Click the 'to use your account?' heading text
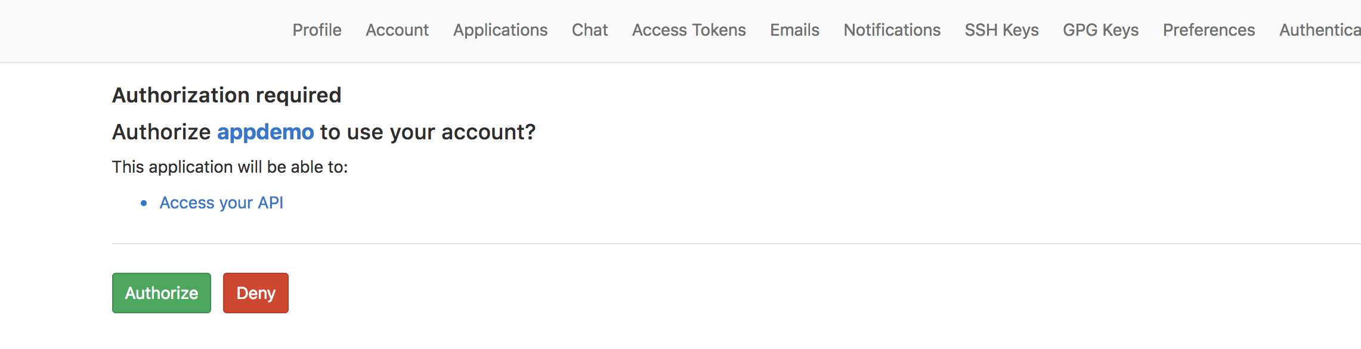The width and height of the screenshot is (1361, 349). point(428,132)
